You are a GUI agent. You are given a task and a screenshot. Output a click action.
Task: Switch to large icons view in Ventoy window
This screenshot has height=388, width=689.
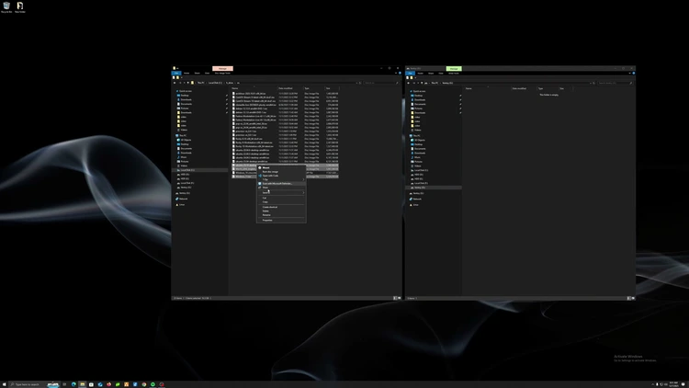pos(633,298)
